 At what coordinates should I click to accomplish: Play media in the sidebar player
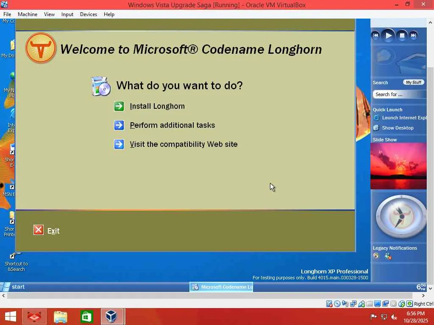click(388, 36)
